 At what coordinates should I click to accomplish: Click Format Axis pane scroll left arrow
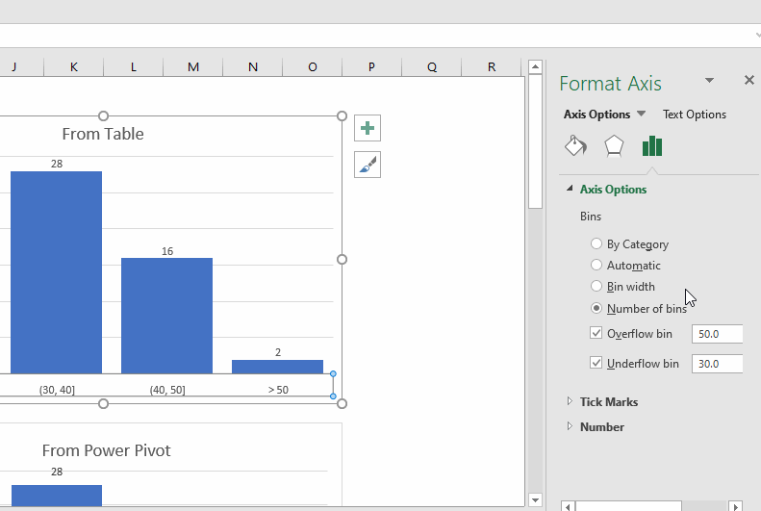568,506
